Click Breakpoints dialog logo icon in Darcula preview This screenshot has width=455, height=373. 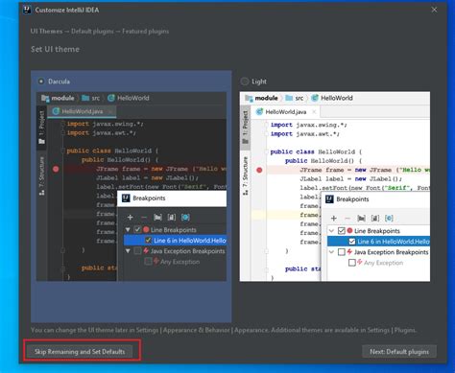pyautogui.click(x=126, y=198)
